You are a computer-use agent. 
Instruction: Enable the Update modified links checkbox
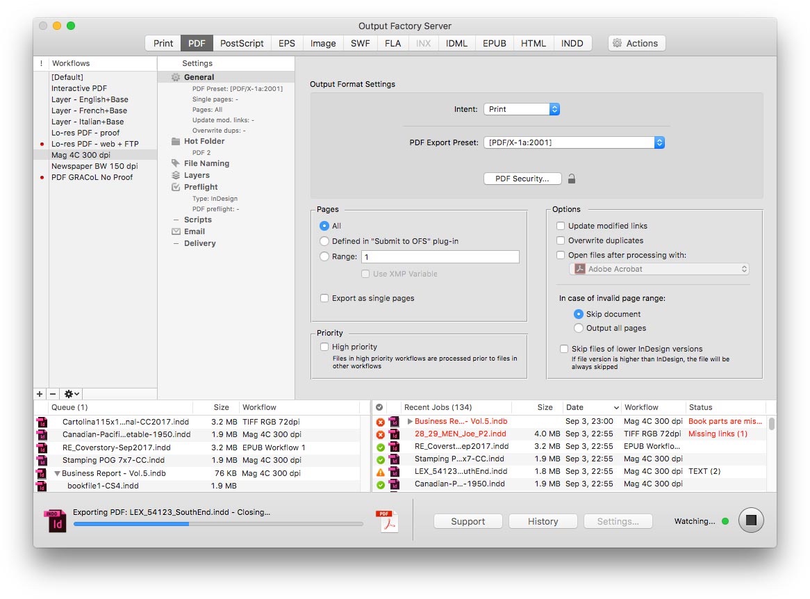[x=561, y=225]
